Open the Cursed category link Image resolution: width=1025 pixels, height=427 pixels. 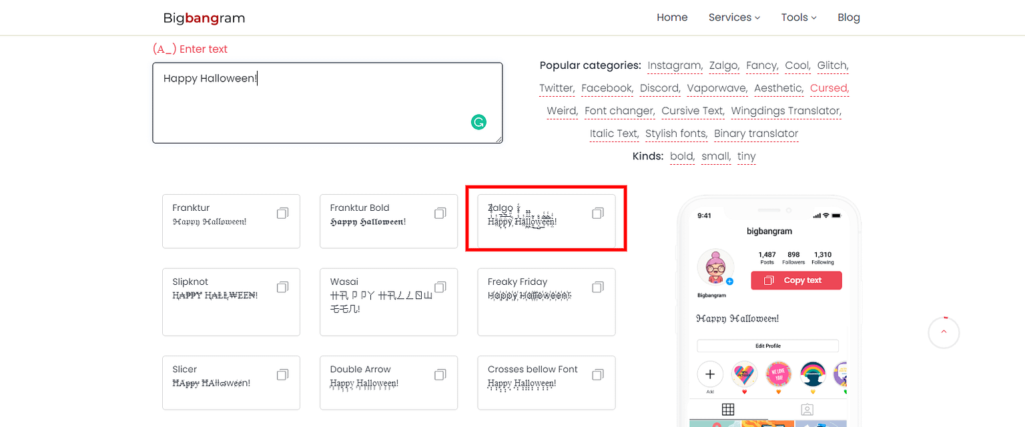point(829,88)
